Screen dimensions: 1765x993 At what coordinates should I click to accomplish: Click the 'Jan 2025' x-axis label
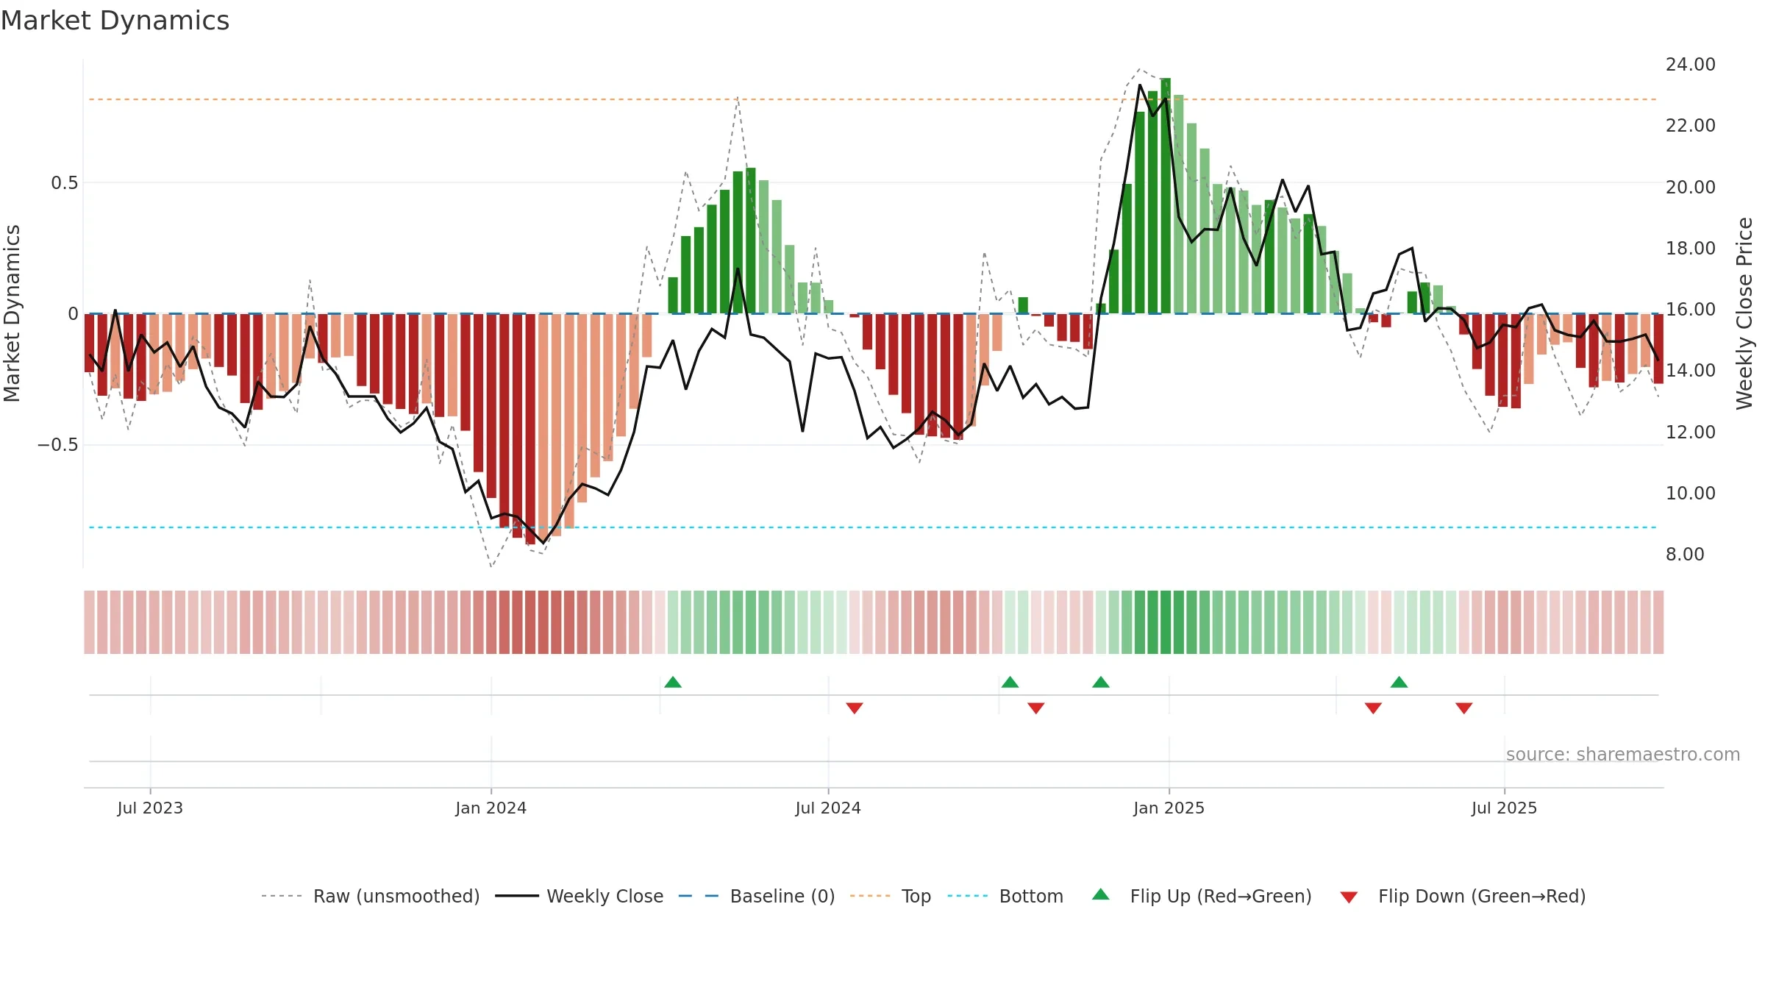[x=1169, y=808]
